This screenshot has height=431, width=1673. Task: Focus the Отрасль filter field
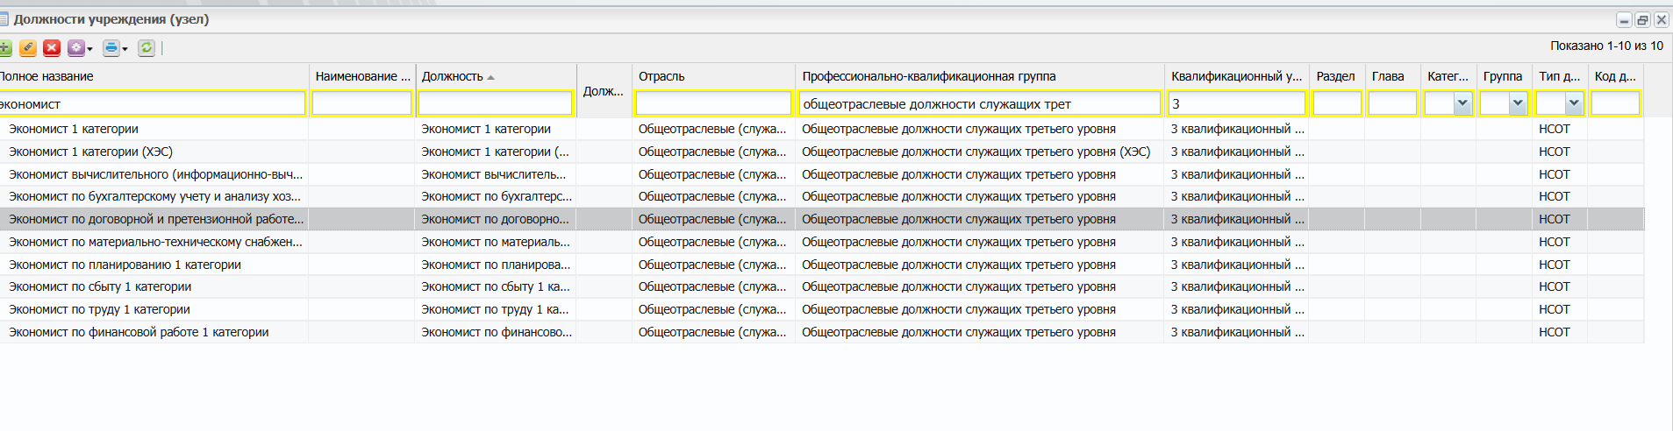pos(713,103)
